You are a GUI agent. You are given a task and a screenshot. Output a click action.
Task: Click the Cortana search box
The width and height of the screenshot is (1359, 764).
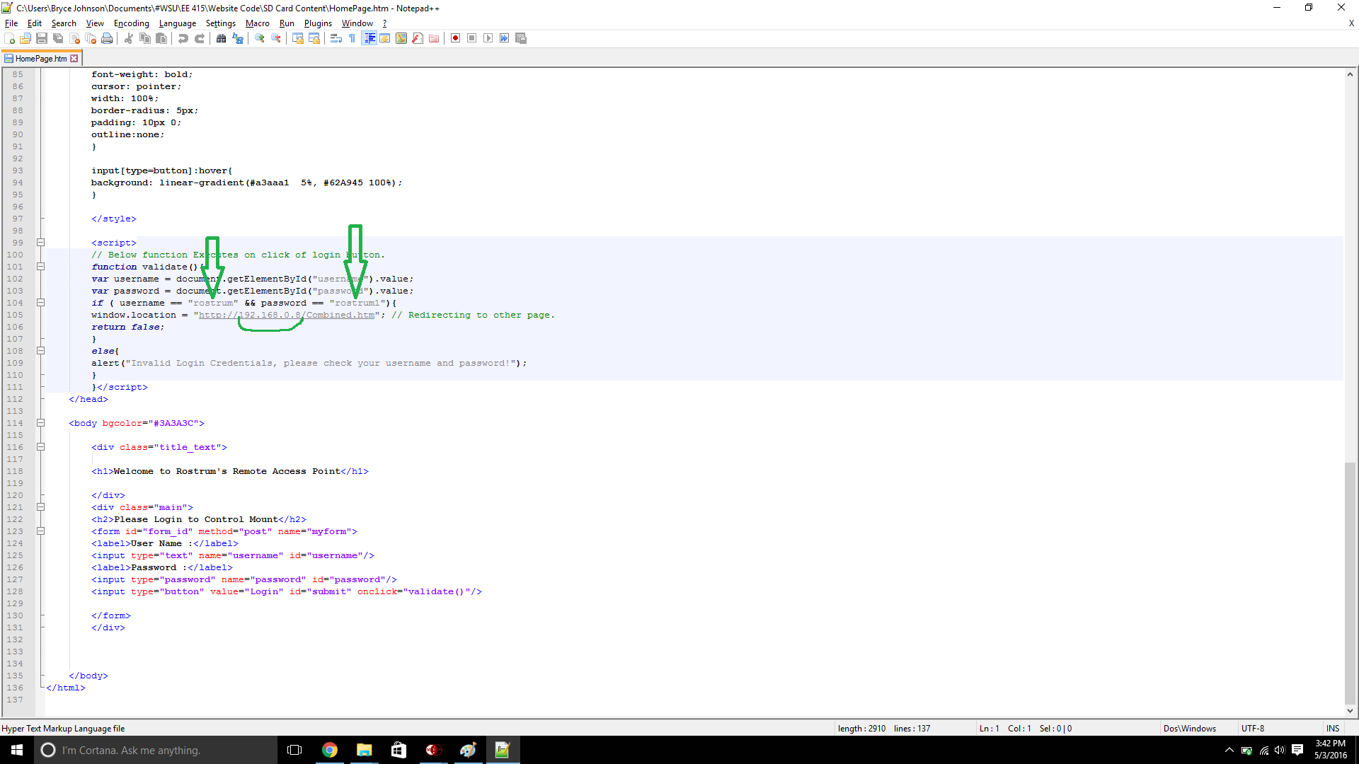pyautogui.click(x=156, y=750)
